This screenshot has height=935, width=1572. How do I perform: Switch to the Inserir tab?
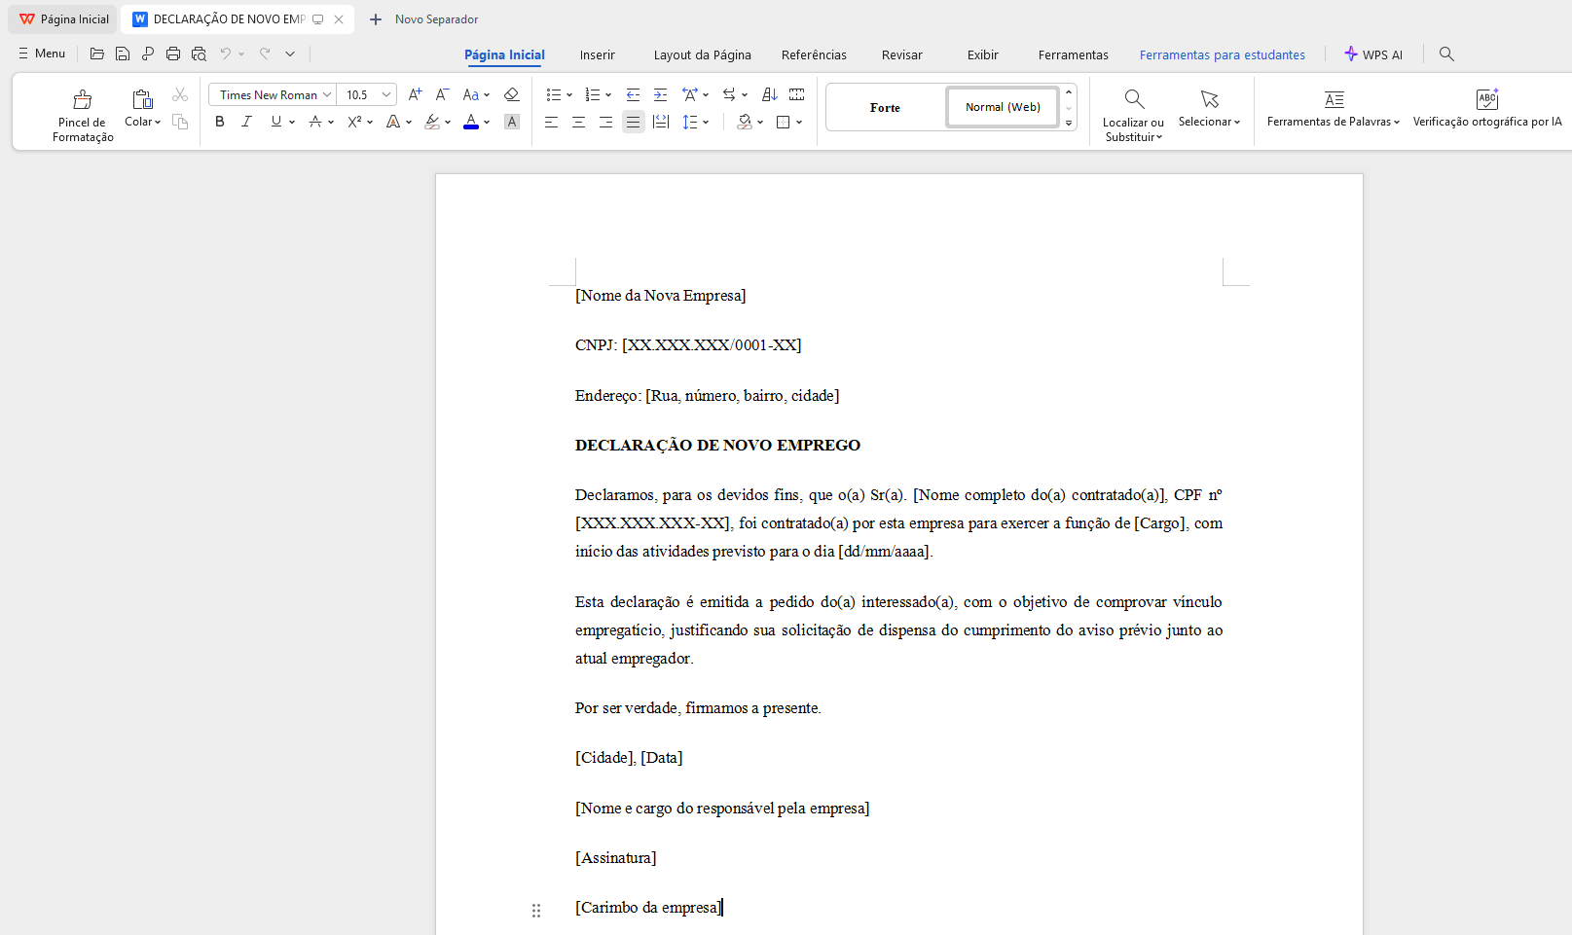pyautogui.click(x=597, y=55)
